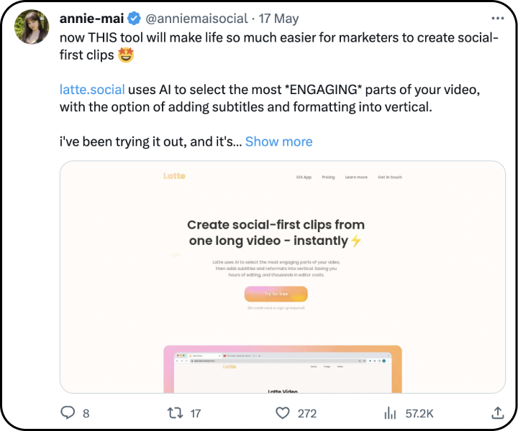Screen dimensions: 518x431
Task: Open view analytics bar chart icon
Action: 391,413
